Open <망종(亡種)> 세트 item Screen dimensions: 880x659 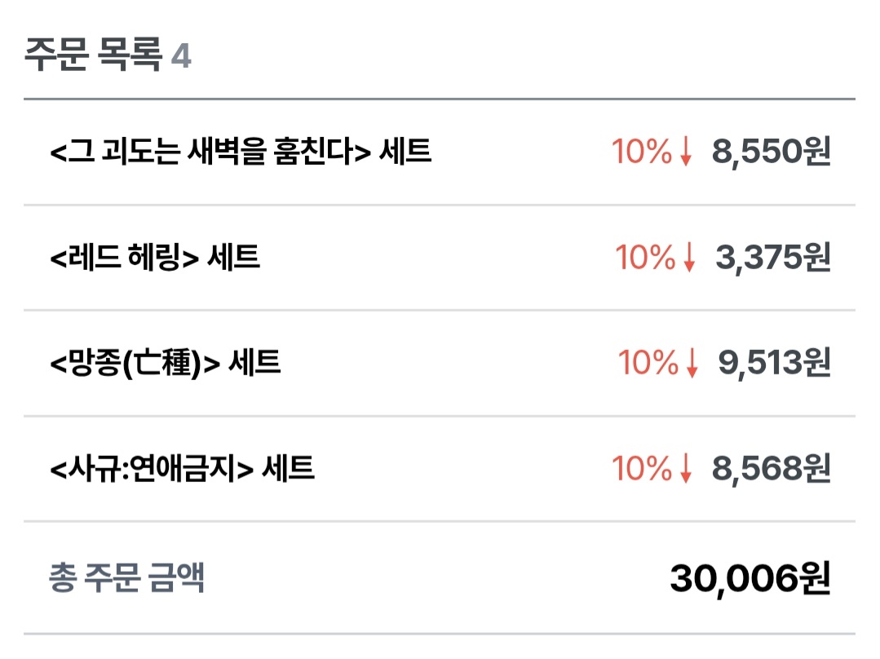click(x=166, y=362)
